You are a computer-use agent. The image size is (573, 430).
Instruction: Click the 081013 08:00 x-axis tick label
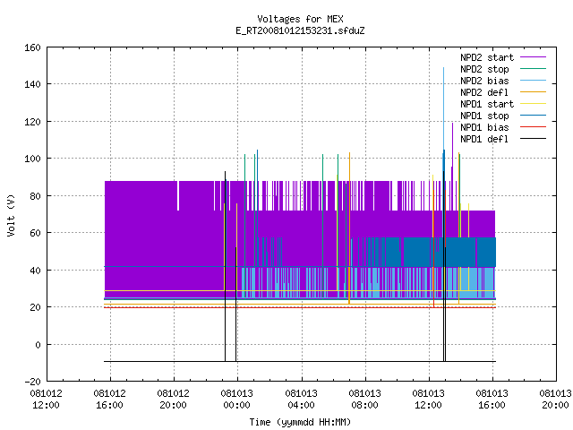tap(364, 400)
